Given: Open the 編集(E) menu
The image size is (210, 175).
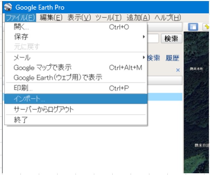Looking at the screenshot, I should pos(51,17).
